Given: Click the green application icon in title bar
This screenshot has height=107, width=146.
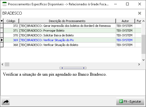Looking at the screenshot, I should pyautogui.click(x=5, y=4).
